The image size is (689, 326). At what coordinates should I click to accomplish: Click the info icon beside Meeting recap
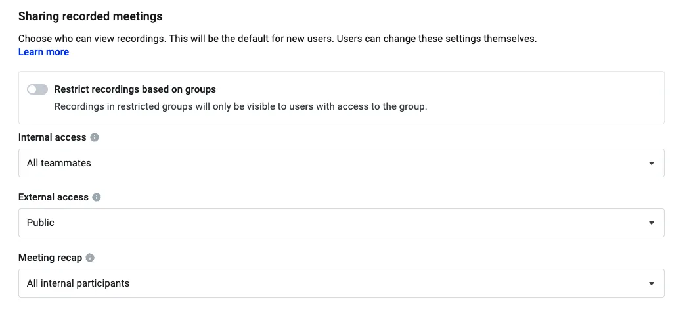(x=90, y=258)
